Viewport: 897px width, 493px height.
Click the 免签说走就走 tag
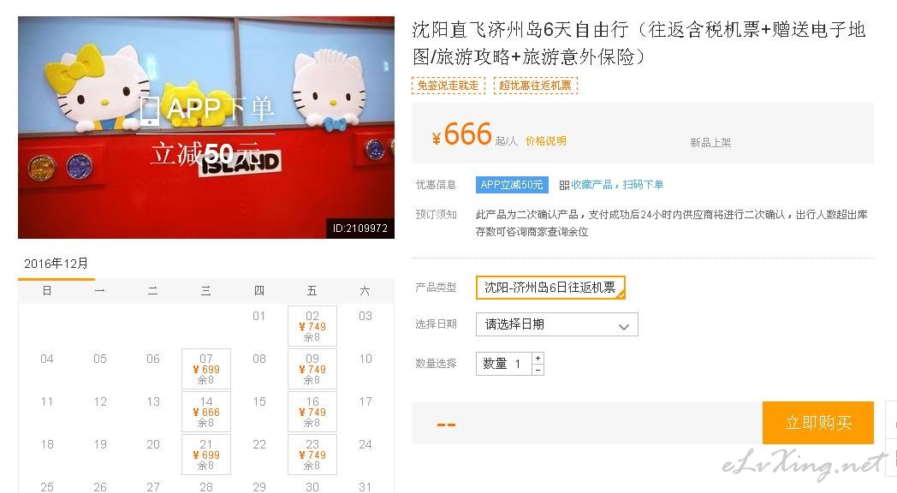448,86
